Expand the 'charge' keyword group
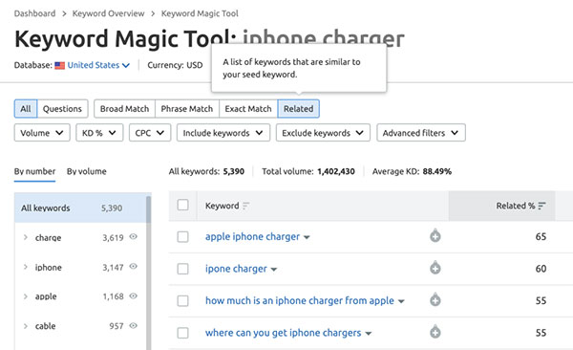Image resolution: width=573 pixels, height=350 pixels. [x=25, y=237]
